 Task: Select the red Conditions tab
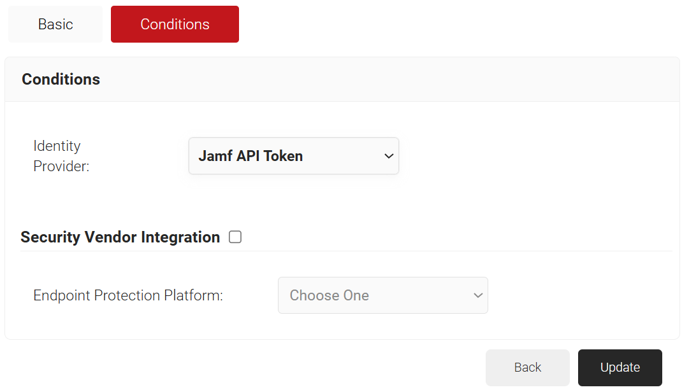tap(175, 24)
